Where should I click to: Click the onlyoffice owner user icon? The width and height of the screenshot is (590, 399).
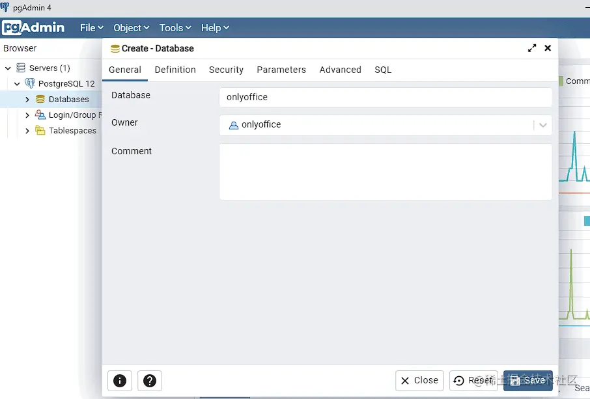pyautogui.click(x=234, y=125)
